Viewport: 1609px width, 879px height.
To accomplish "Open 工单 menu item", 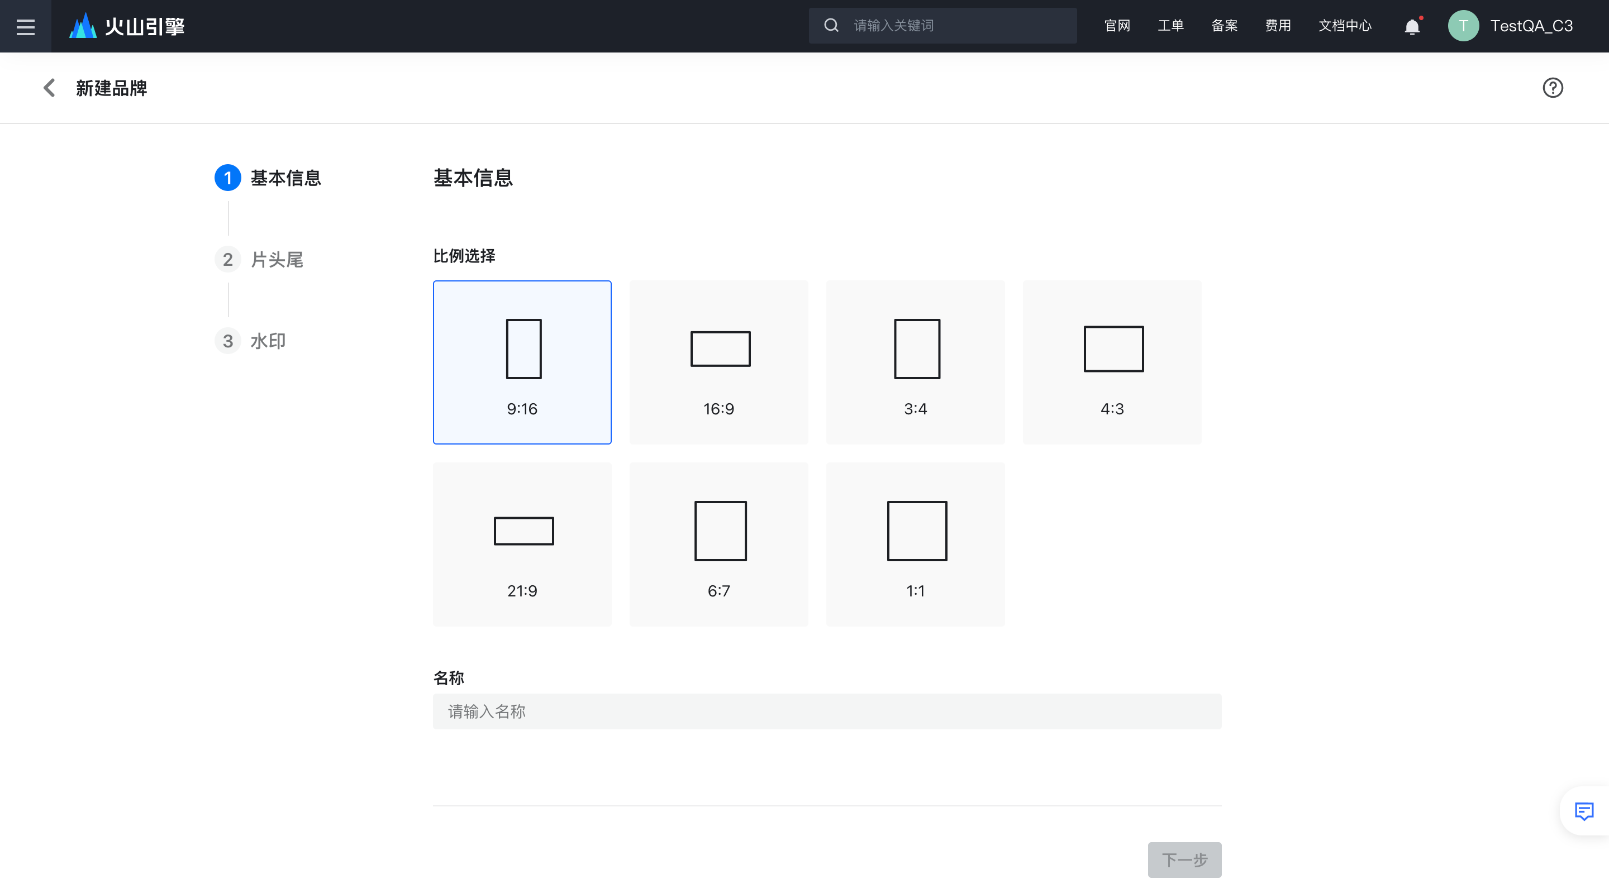I will click(1170, 26).
